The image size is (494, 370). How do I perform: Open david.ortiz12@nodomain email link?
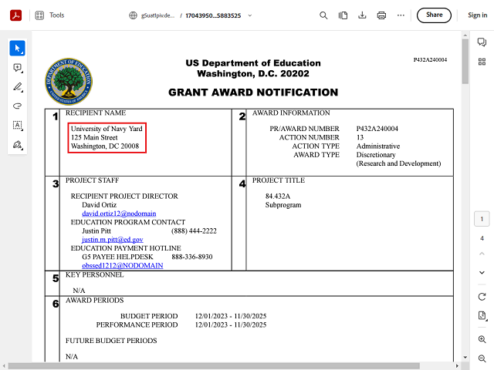[x=113, y=213]
